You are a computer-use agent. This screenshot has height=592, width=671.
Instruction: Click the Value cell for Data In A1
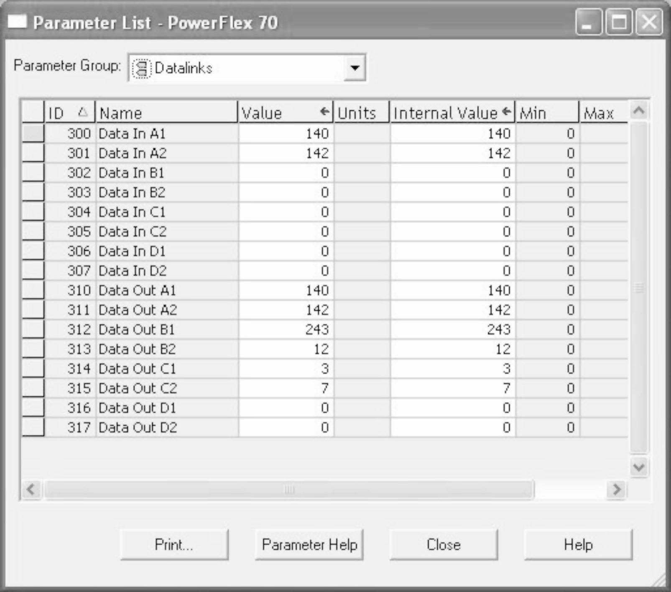pos(286,134)
